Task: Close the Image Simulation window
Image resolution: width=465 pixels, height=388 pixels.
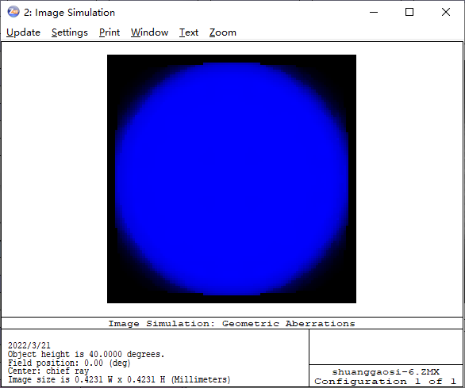Action: [x=446, y=12]
